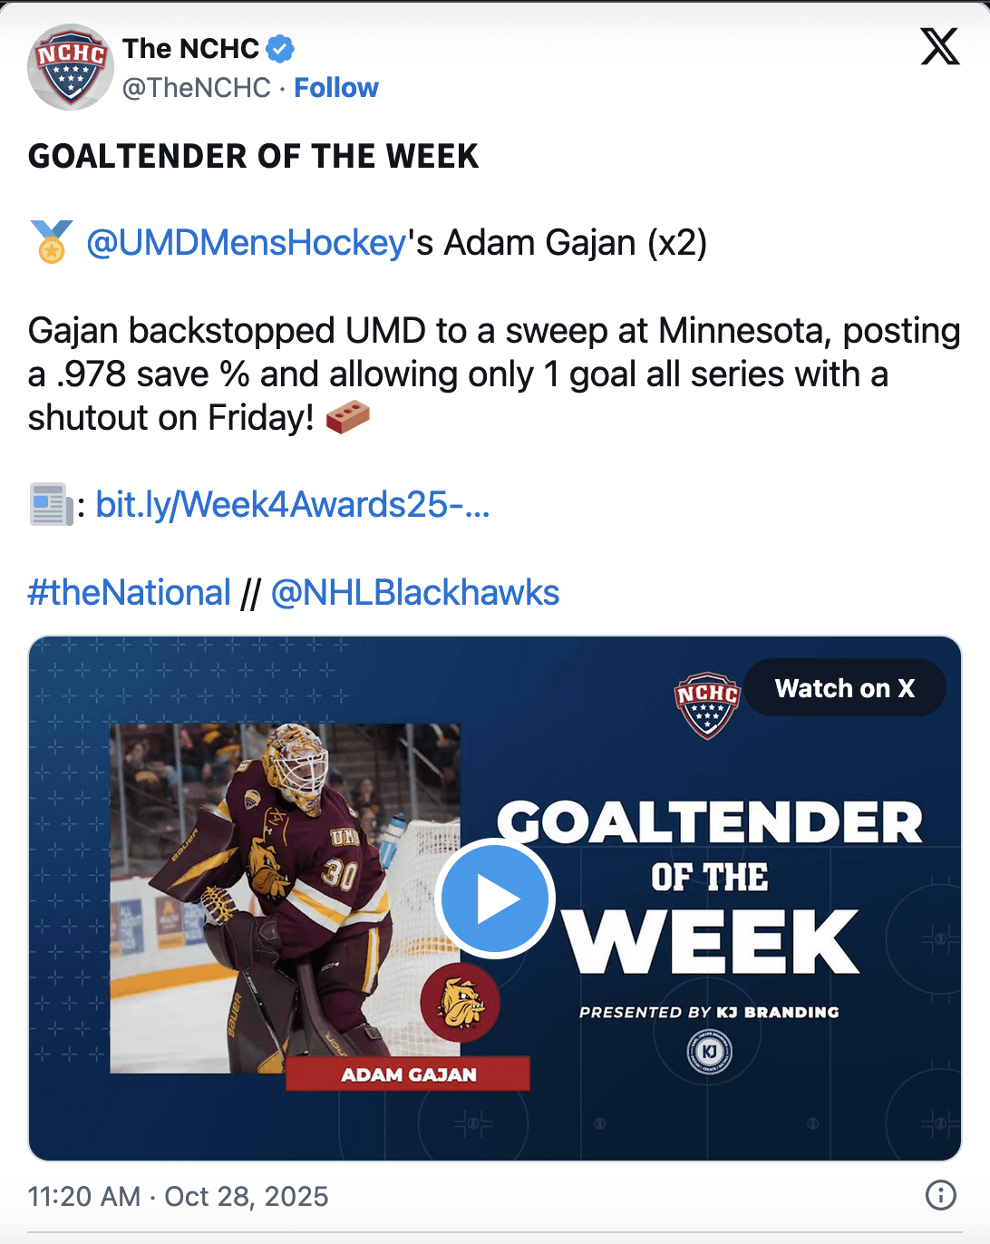Click the NCHC profile avatar
Viewport: 990px width, 1244px height.
[x=71, y=67]
